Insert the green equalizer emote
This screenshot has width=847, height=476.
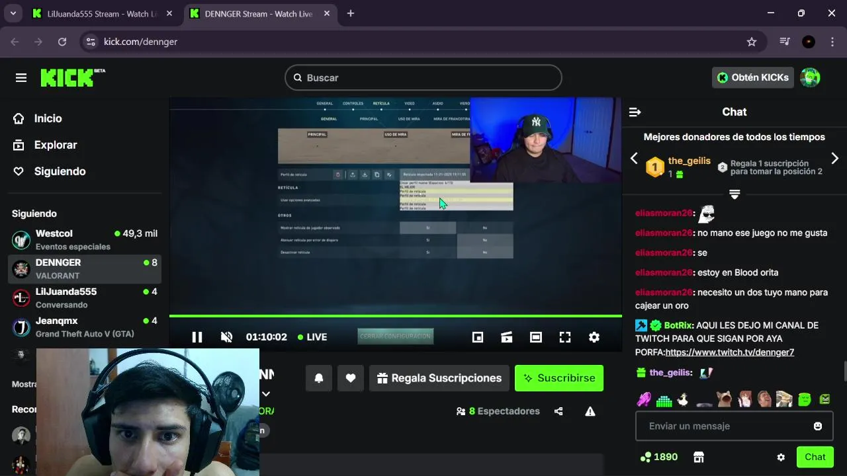point(664,399)
